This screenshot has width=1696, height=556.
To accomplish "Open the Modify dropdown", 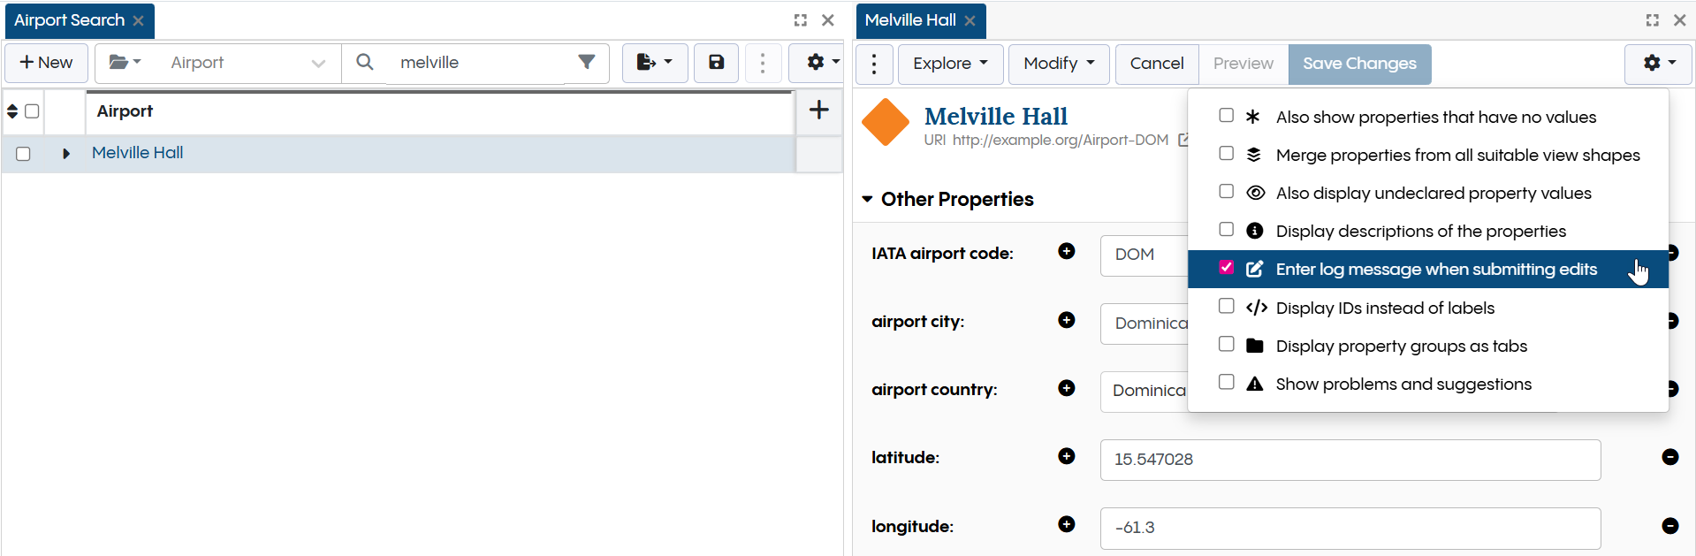I will click(1058, 63).
